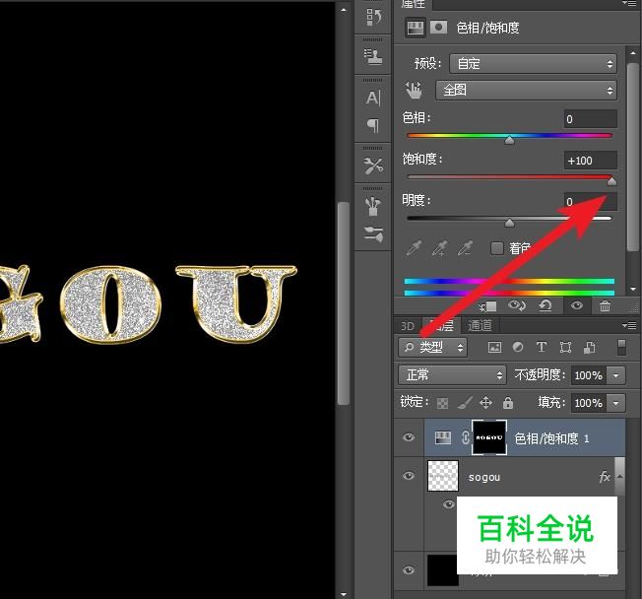Screen dimensions: 642x599
Task: Open the Clone Source stamp panel icon
Action: 373,56
